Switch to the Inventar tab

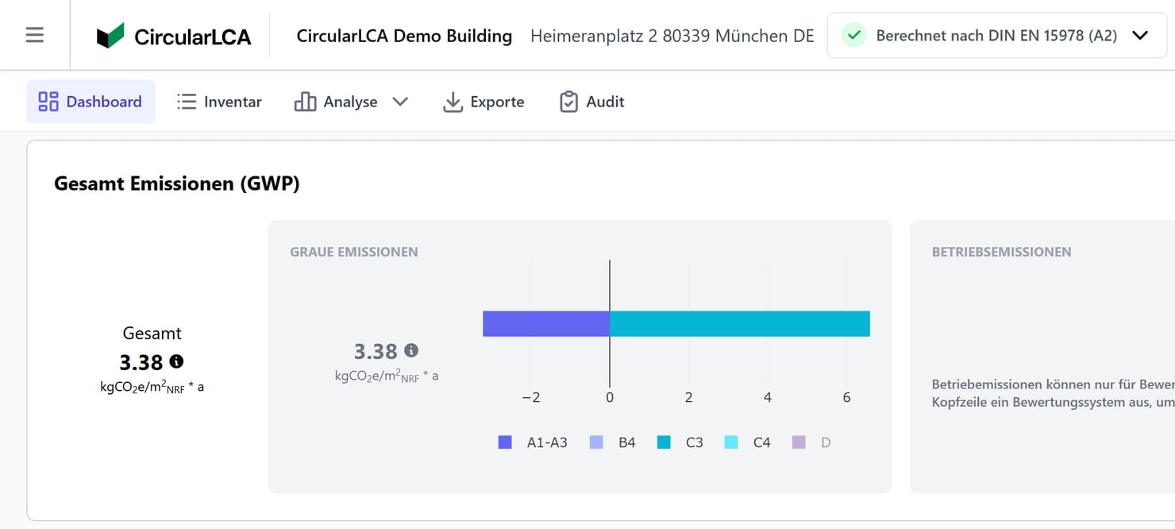point(219,102)
